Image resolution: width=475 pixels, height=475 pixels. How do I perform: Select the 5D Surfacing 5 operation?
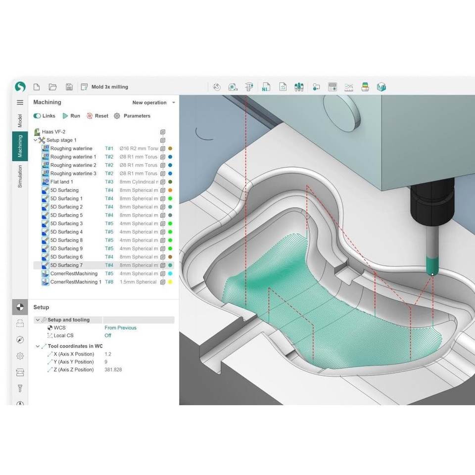(66, 215)
